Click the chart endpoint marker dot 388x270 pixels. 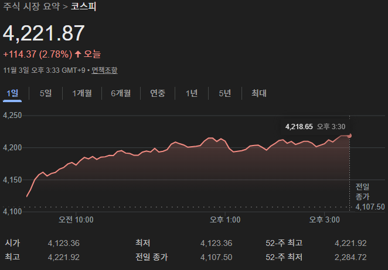coord(349,136)
